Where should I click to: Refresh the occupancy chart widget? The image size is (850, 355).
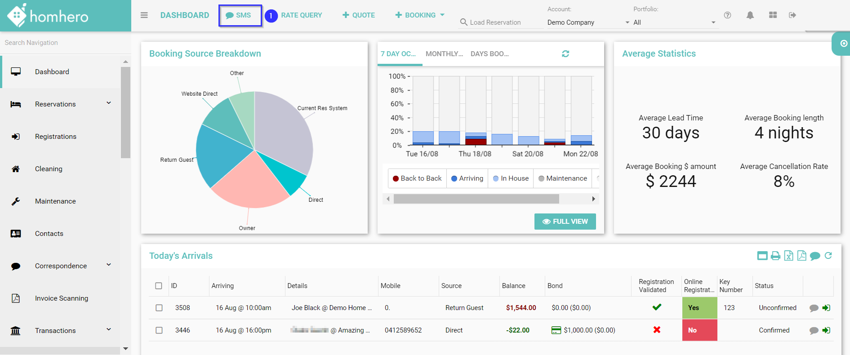click(565, 54)
